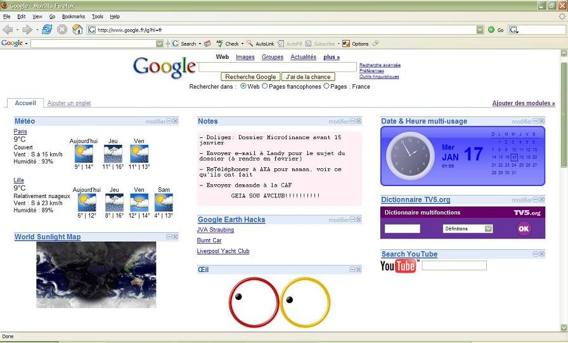Image resolution: width=568 pixels, height=343 pixels.
Task: Switch to the Accueil tab
Action: click(25, 103)
